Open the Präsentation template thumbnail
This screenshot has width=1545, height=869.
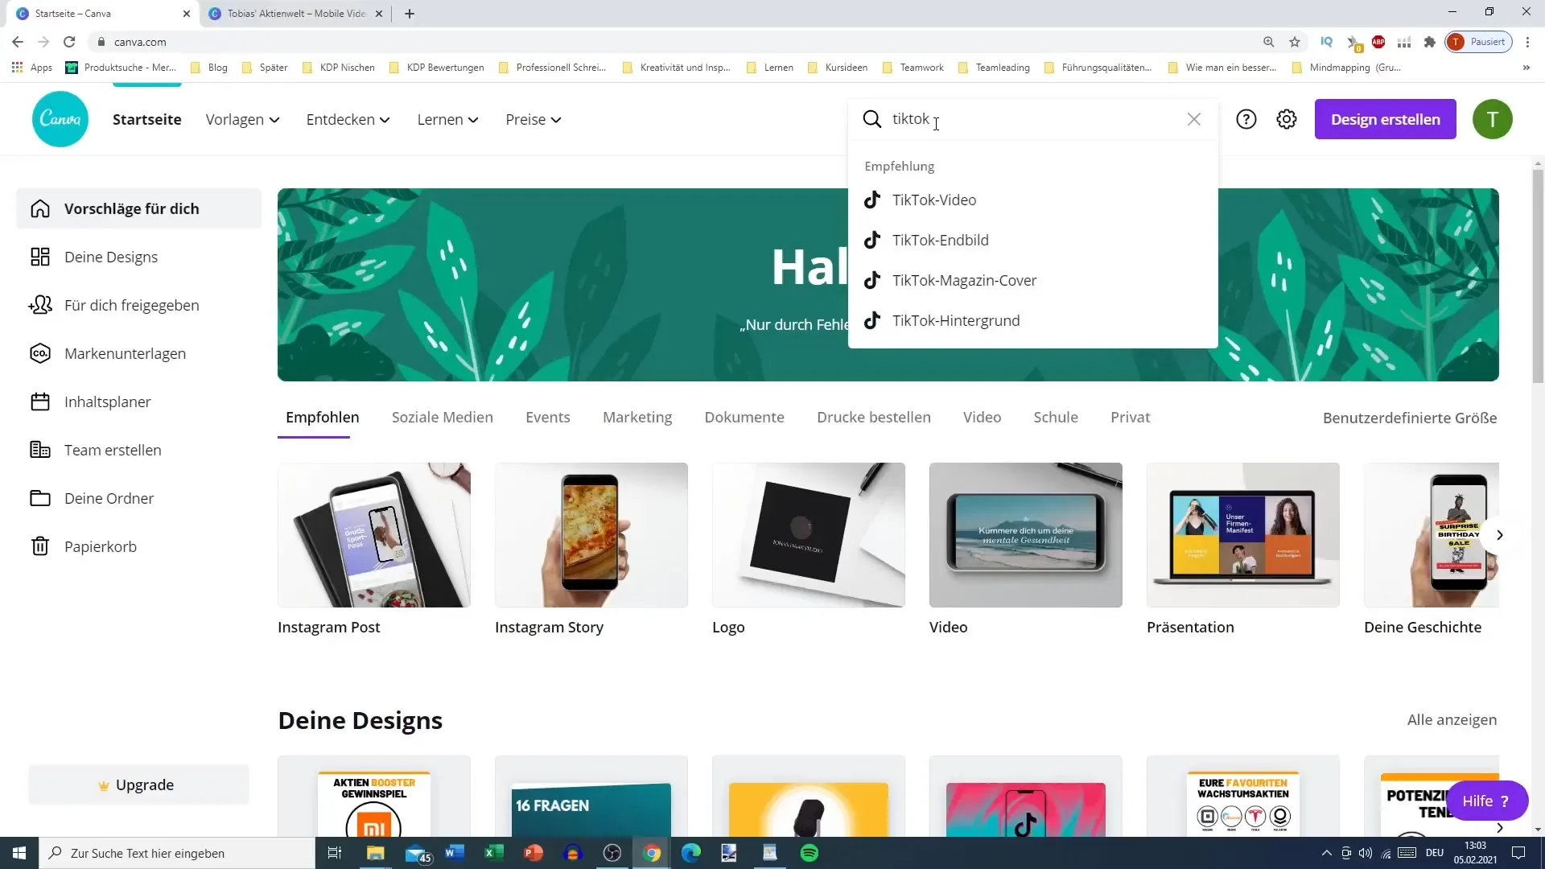point(1243,535)
